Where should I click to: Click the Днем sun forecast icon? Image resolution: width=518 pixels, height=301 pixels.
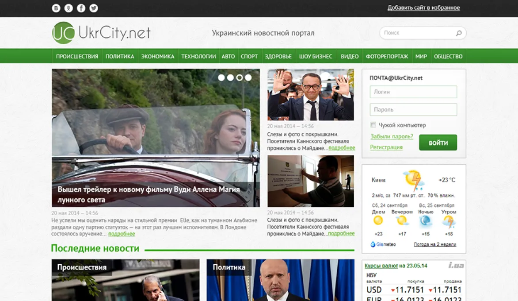click(378, 220)
